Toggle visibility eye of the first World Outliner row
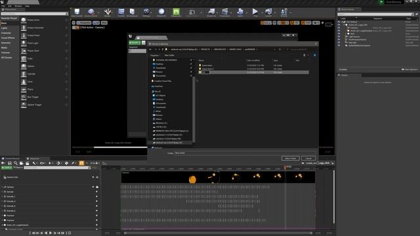The image size is (420, 236). click(339, 22)
